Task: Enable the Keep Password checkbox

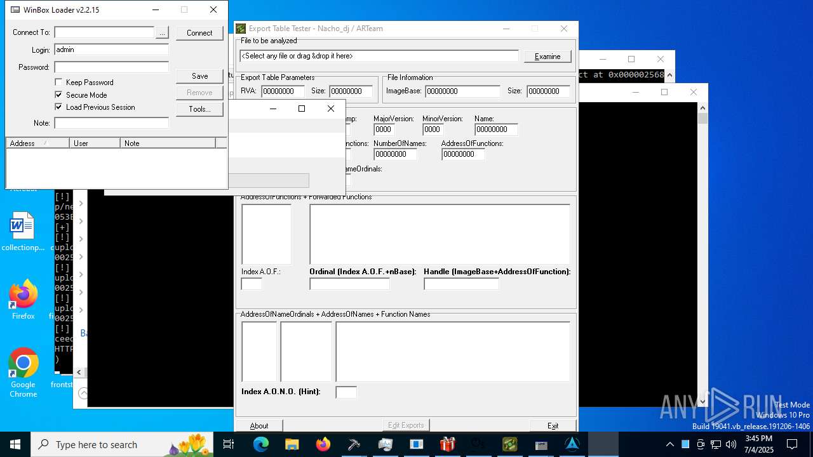Action: (58, 83)
